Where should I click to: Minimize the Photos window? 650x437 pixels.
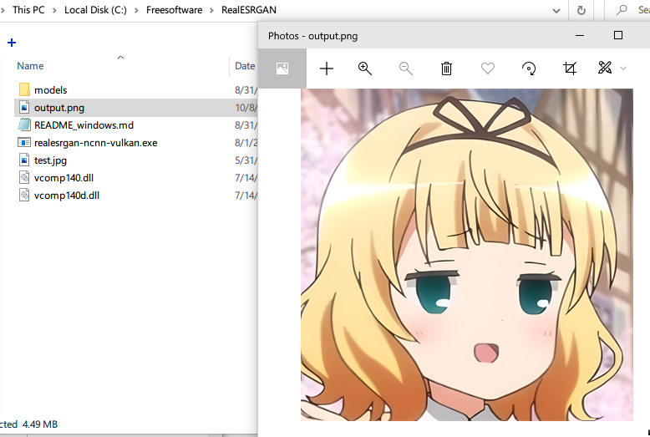(x=580, y=36)
